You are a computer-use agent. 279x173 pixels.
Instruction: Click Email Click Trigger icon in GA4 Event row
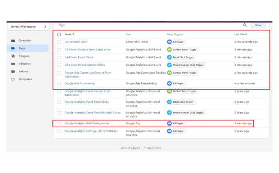169,57
